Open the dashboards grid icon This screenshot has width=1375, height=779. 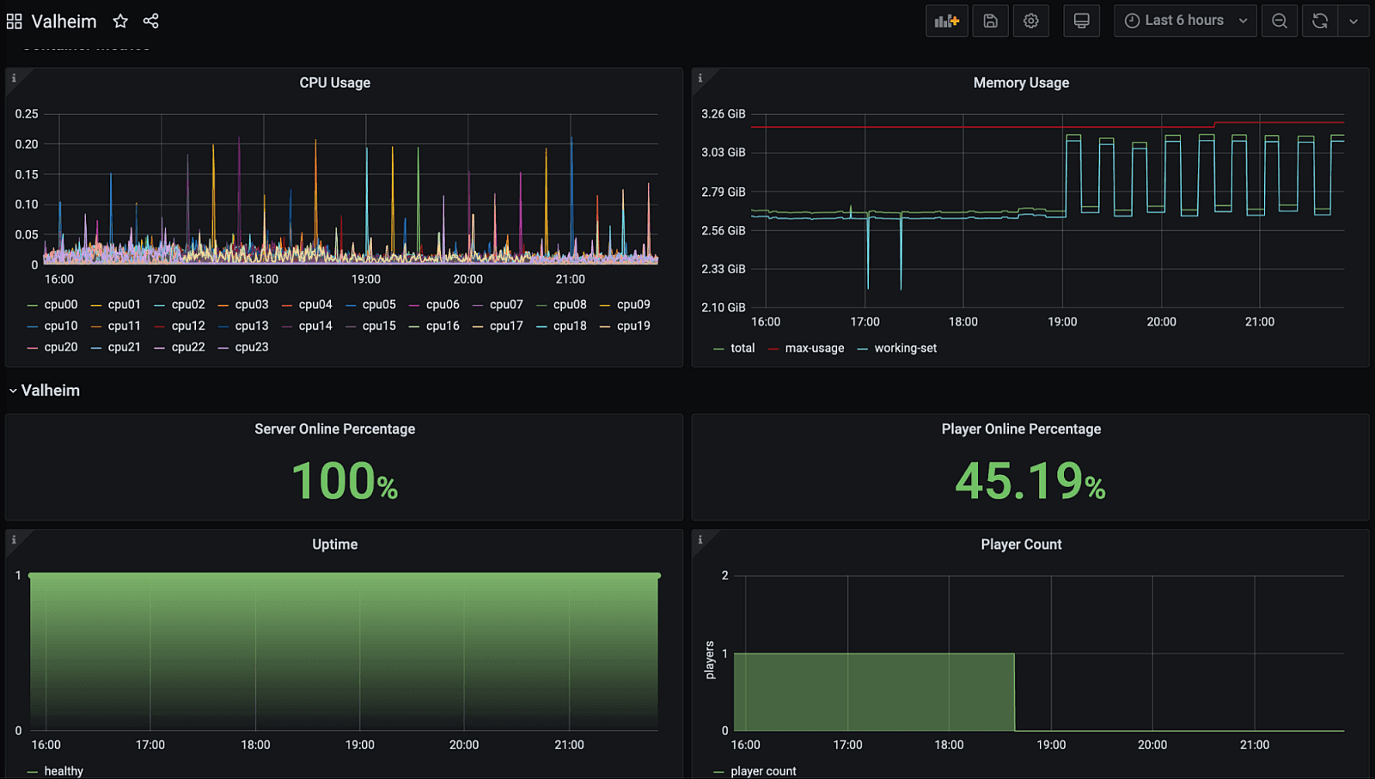tap(15, 21)
